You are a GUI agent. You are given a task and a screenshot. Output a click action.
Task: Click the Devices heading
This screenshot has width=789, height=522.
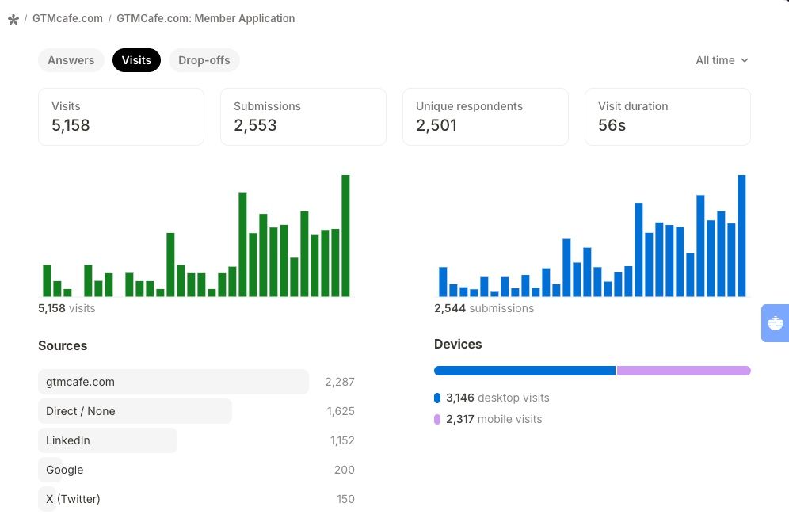click(x=458, y=345)
